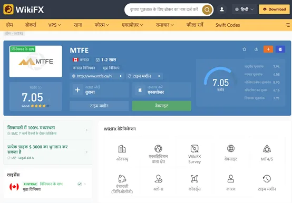
Task: Open the exhibition area icon
Action: 158,149
